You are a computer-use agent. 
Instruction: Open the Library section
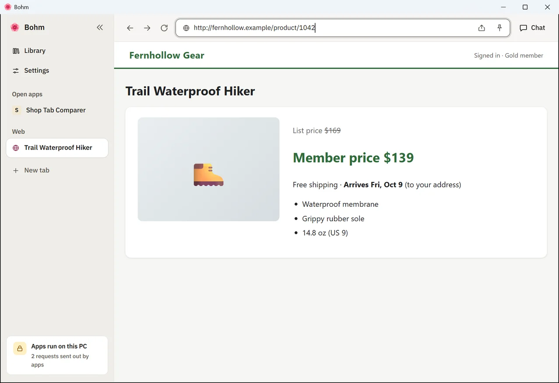click(x=57, y=51)
